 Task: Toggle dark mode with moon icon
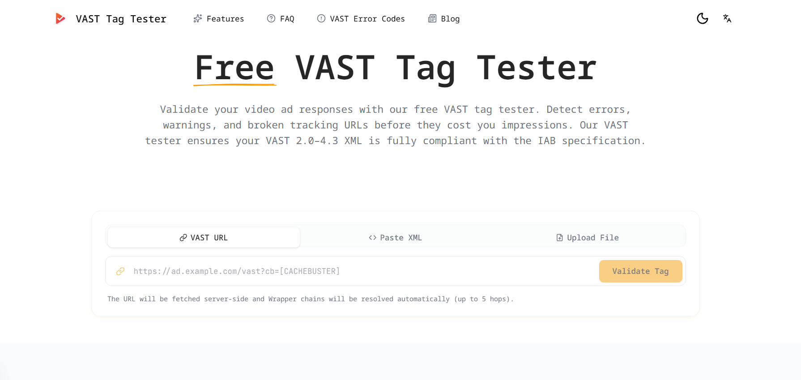point(703,18)
